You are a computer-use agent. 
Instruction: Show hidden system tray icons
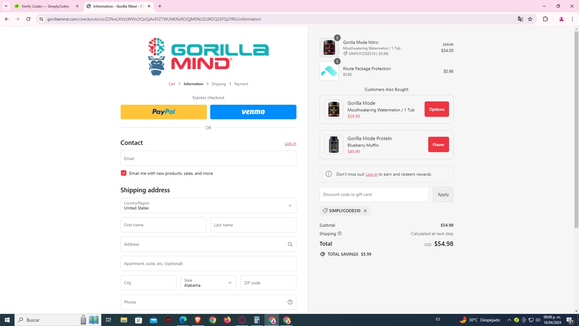[x=509, y=320]
